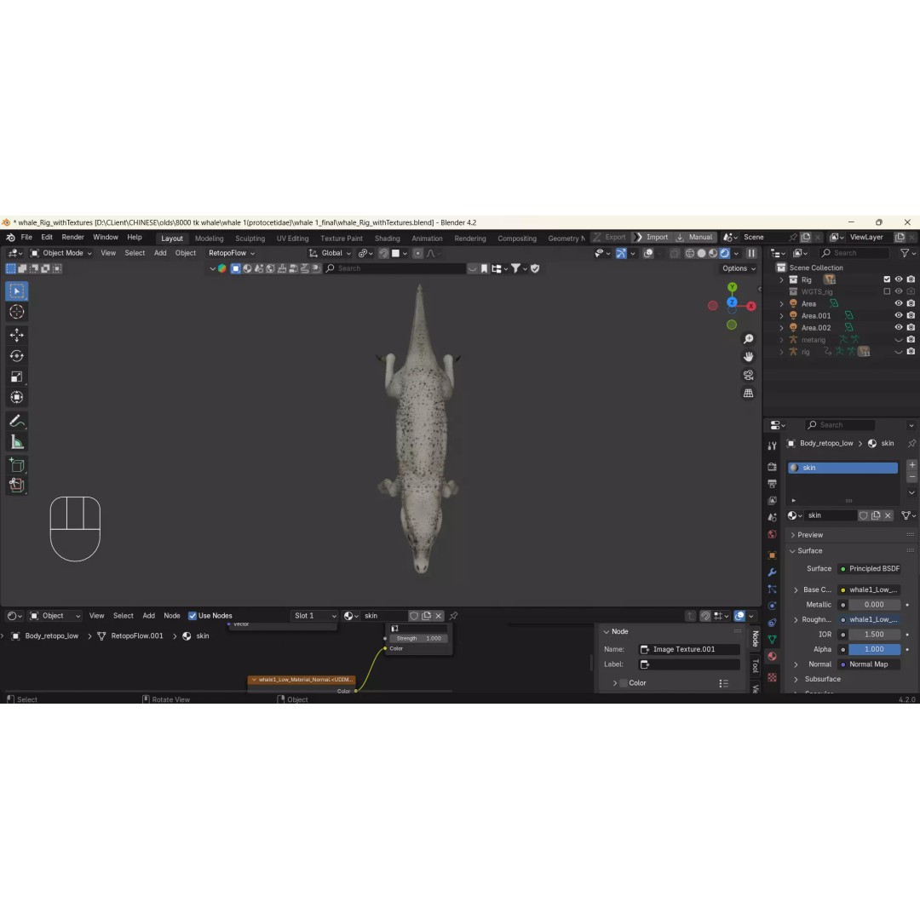This screenshot has width=920, height=920.
Task: Open the Object Mode dropdown
Action: click(x=61, y=253)
